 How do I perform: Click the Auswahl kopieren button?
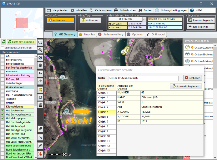[186, 87]
